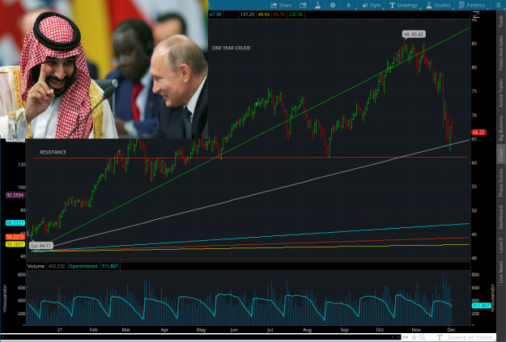
Task: Click the Dec label on time axis
Action: [451, 330]
